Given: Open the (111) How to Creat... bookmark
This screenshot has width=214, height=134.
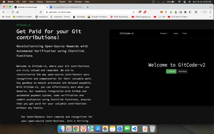Looking at the screenshot, I should tap(178, 17).
